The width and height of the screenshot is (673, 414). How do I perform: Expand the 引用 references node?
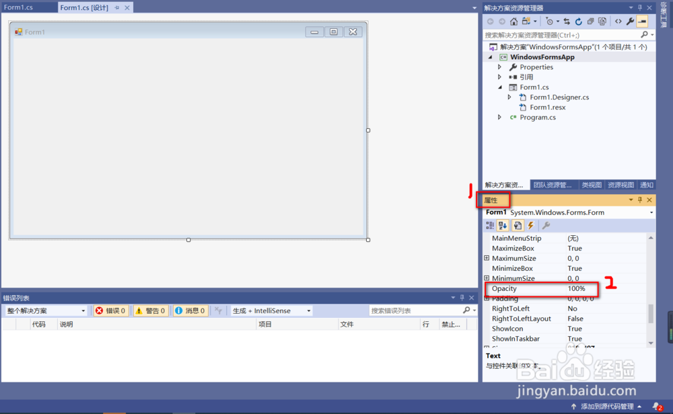tap(499, 77)
